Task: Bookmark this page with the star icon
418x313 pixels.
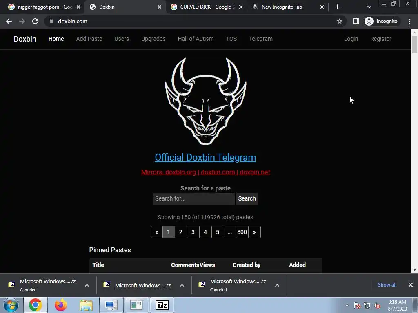Action: 339,21
